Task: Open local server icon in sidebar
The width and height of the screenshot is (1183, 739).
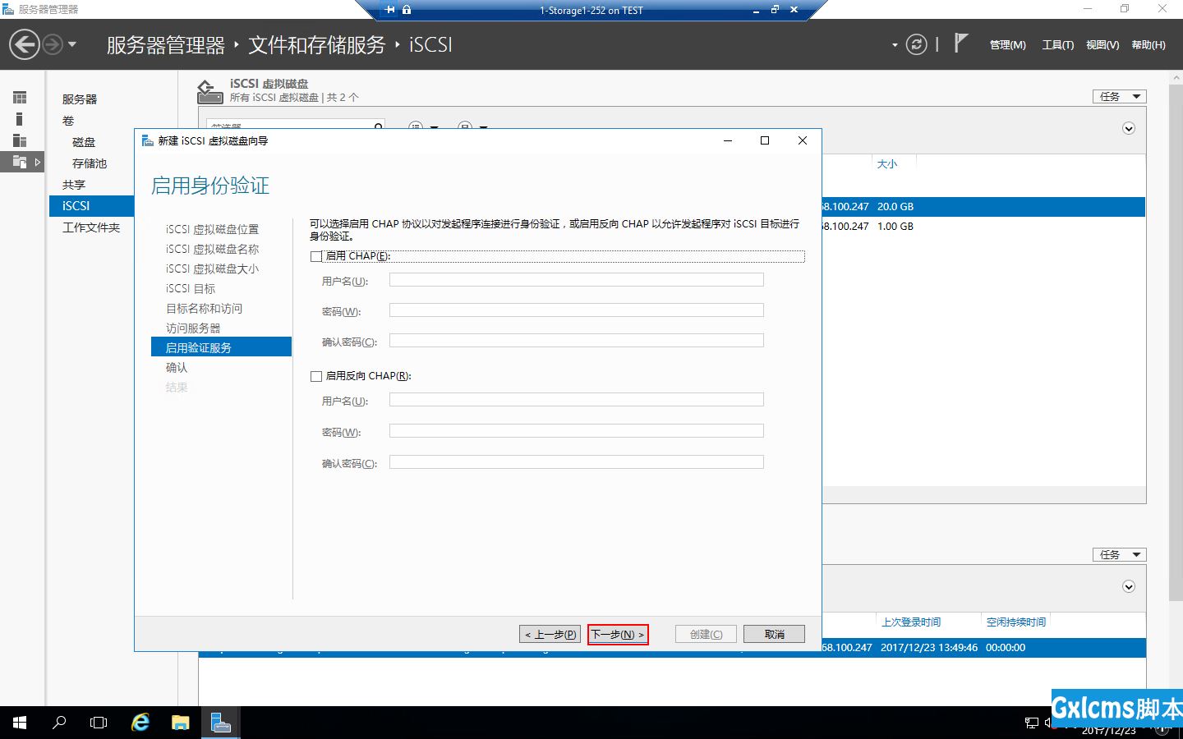Action: click(20, 119)
